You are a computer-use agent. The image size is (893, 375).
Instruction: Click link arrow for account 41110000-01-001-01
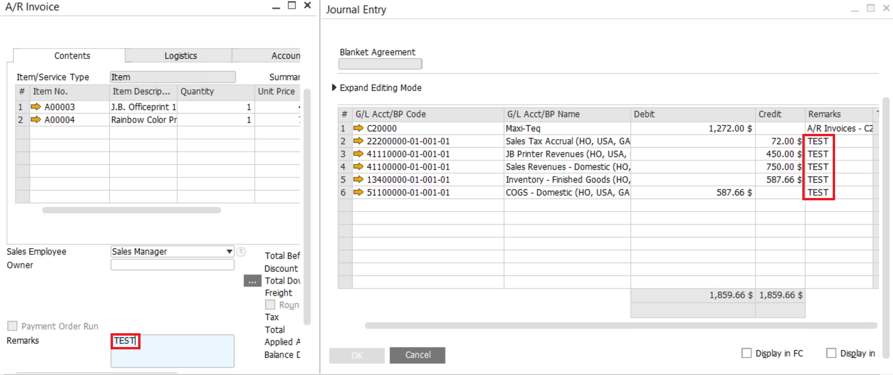(358, 154)
